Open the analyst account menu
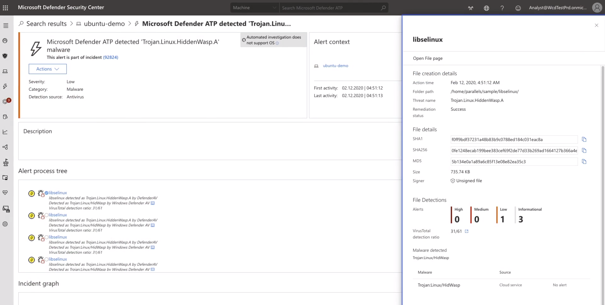This screenshot has width=605, height=305. [596, 8]
